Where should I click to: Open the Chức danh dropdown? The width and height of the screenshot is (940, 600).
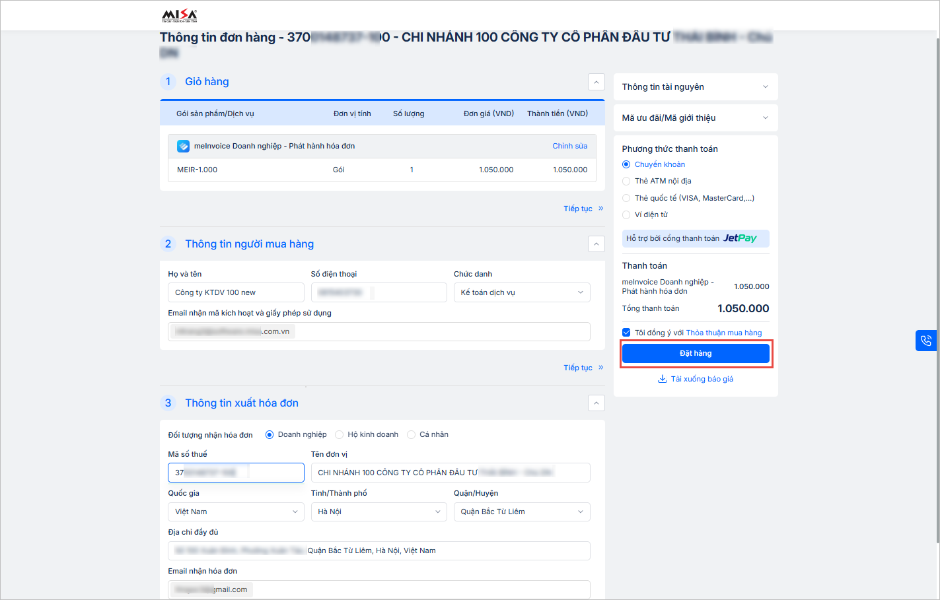[x=522, y=292]
